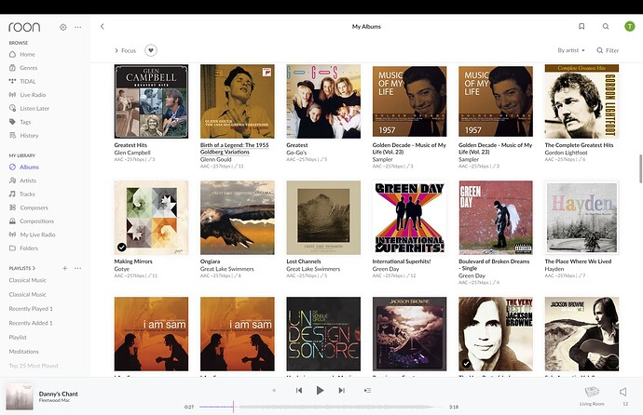Open playlists more options dots
643x415 pixels.
pyautogui.click(x=78, y=268)
